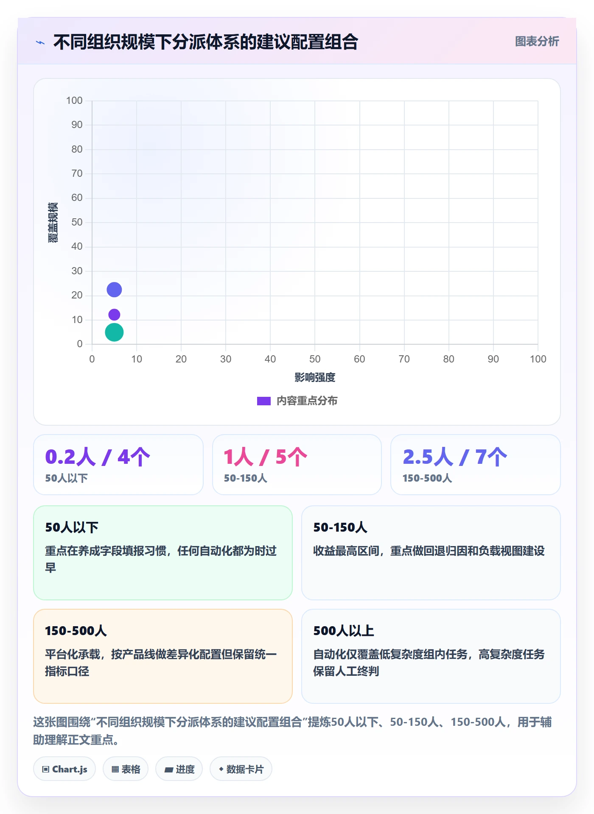Image resolution: width=594 pixels, height=814 pixels.
Task: Click the 自动化仅覆盖低复杂度组内任务 description text
Action: pyautogui.click(x=429, y=663)
